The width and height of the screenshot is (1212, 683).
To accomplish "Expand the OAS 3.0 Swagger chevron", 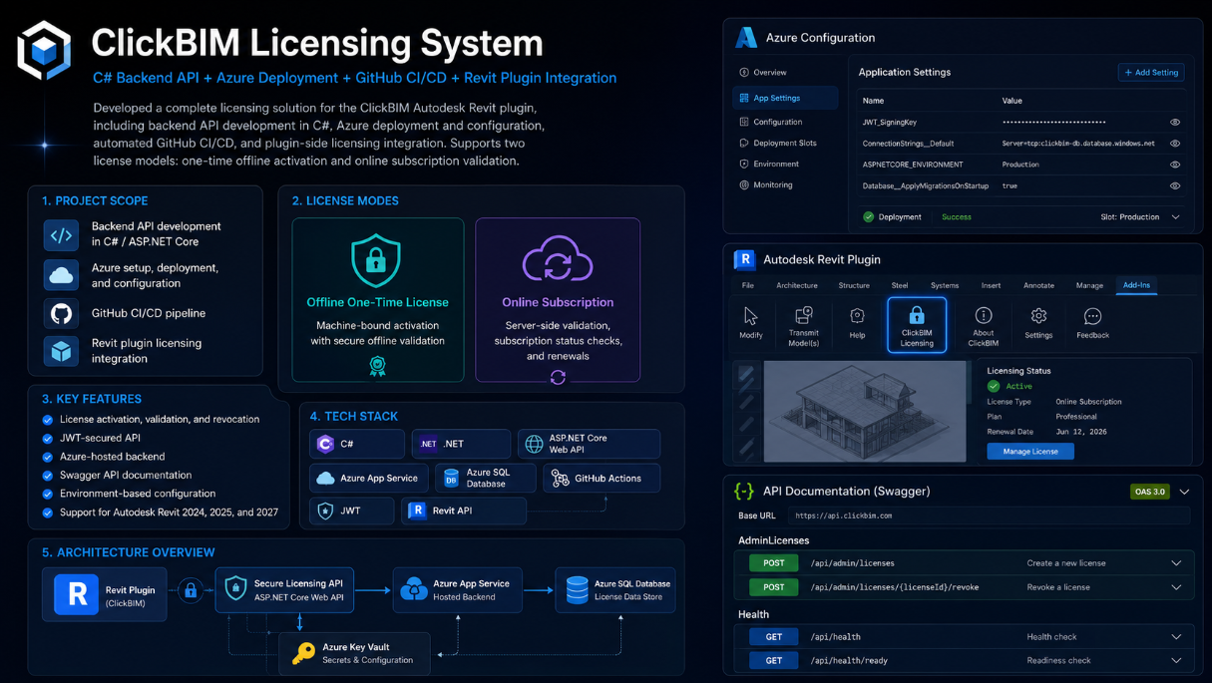I will click(1184, 492).
